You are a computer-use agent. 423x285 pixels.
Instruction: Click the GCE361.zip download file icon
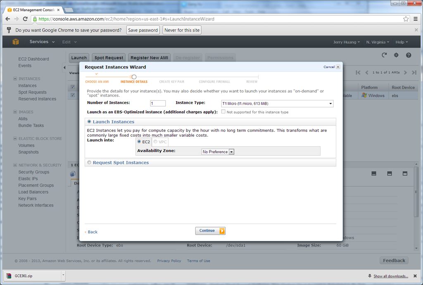pos(9,276)
